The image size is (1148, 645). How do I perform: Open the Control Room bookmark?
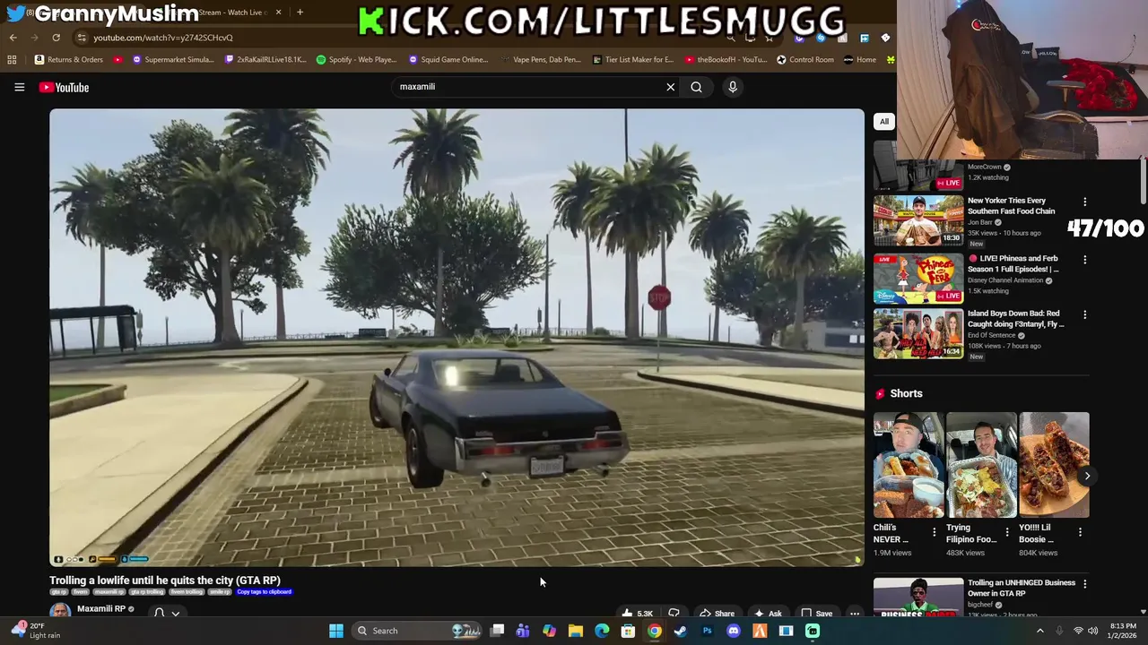pyautogui.click(x=805, y=59)
